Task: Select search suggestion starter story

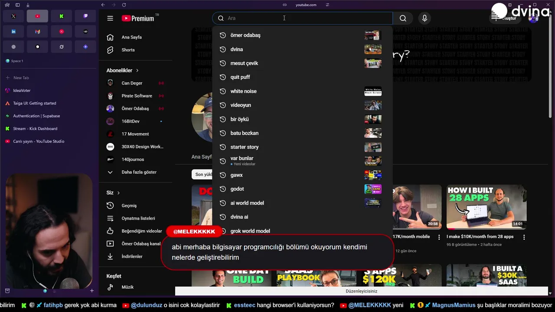Action: tap(302, 147)
